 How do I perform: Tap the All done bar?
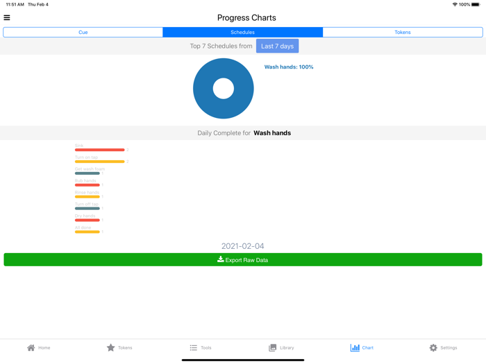point(87,232)
